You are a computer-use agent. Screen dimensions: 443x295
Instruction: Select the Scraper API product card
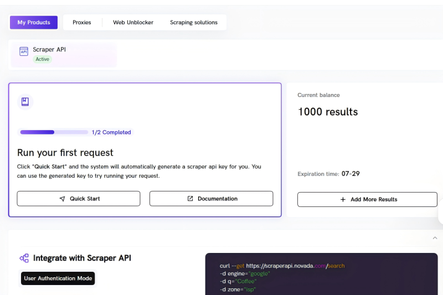pyautogui.click(x=64, y=54)
